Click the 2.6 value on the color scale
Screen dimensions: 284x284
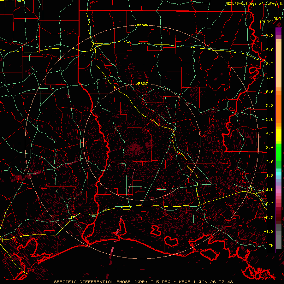[x=270, y=162]
